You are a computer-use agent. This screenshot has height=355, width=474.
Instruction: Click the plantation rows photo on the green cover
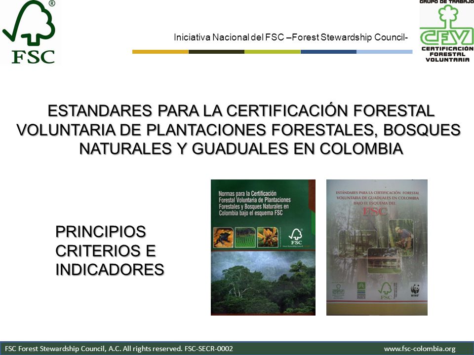(245, 237)
